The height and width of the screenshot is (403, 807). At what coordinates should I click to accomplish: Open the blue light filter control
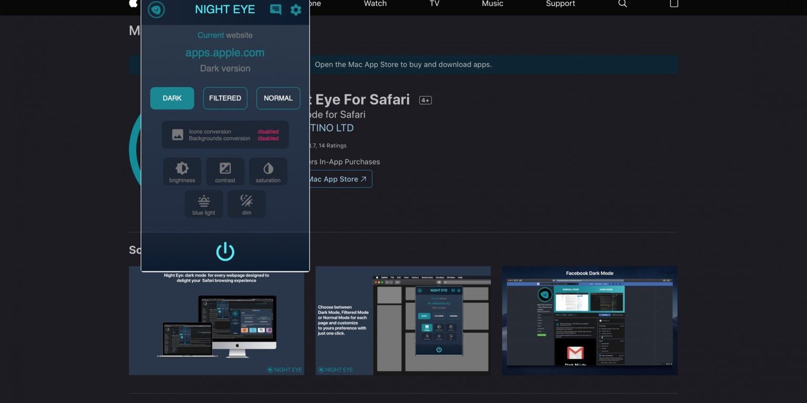coord(204,204)
